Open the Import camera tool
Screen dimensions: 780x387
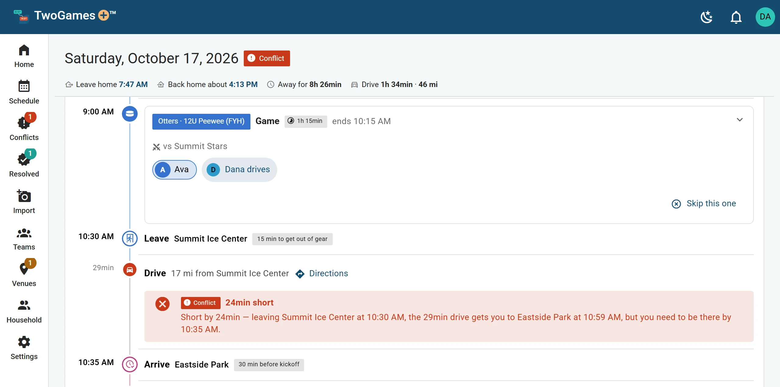coord(24,202)
